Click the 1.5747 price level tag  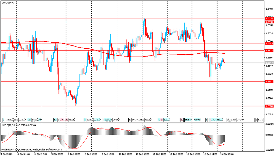(269, 22)
